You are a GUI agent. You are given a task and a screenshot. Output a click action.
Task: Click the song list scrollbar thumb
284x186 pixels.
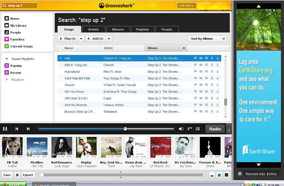click(x=226, y=102)
